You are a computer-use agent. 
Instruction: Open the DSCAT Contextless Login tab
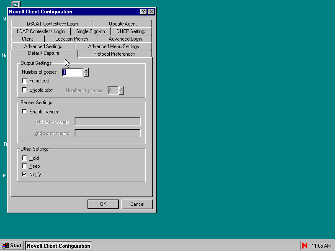click(x=52, y=24)
